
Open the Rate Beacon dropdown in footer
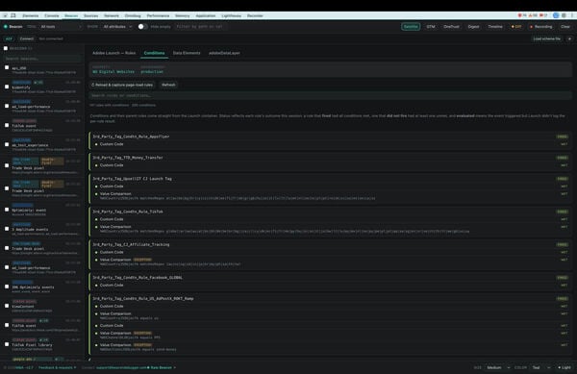tap(162, 367)
